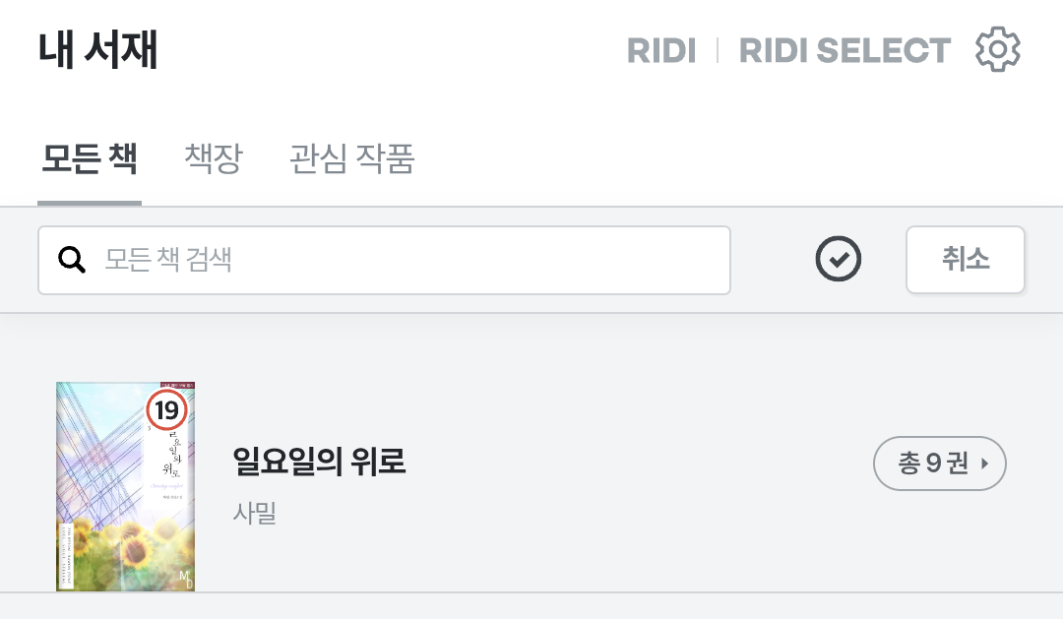Click the small arrow beside 총 9권

(985, 464)
